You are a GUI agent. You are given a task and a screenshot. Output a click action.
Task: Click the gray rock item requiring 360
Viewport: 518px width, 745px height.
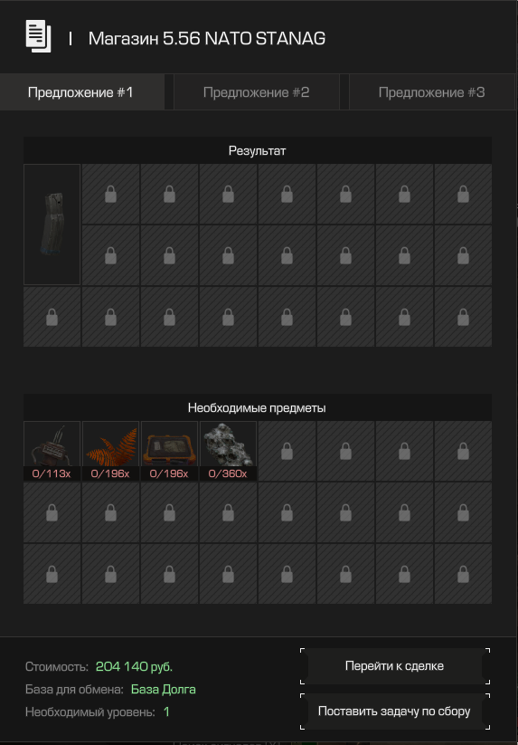coord(228,444)
